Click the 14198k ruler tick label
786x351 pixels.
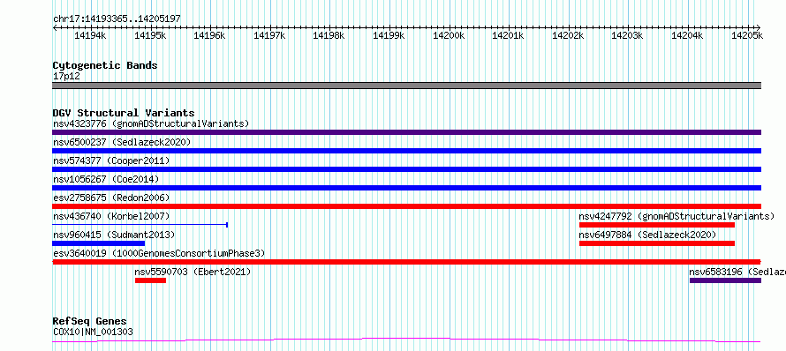point(329,35)
